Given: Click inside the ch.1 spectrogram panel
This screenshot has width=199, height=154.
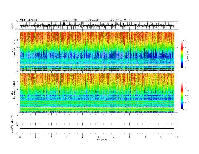Looking at the screenshot, I should tap(97, 51).
